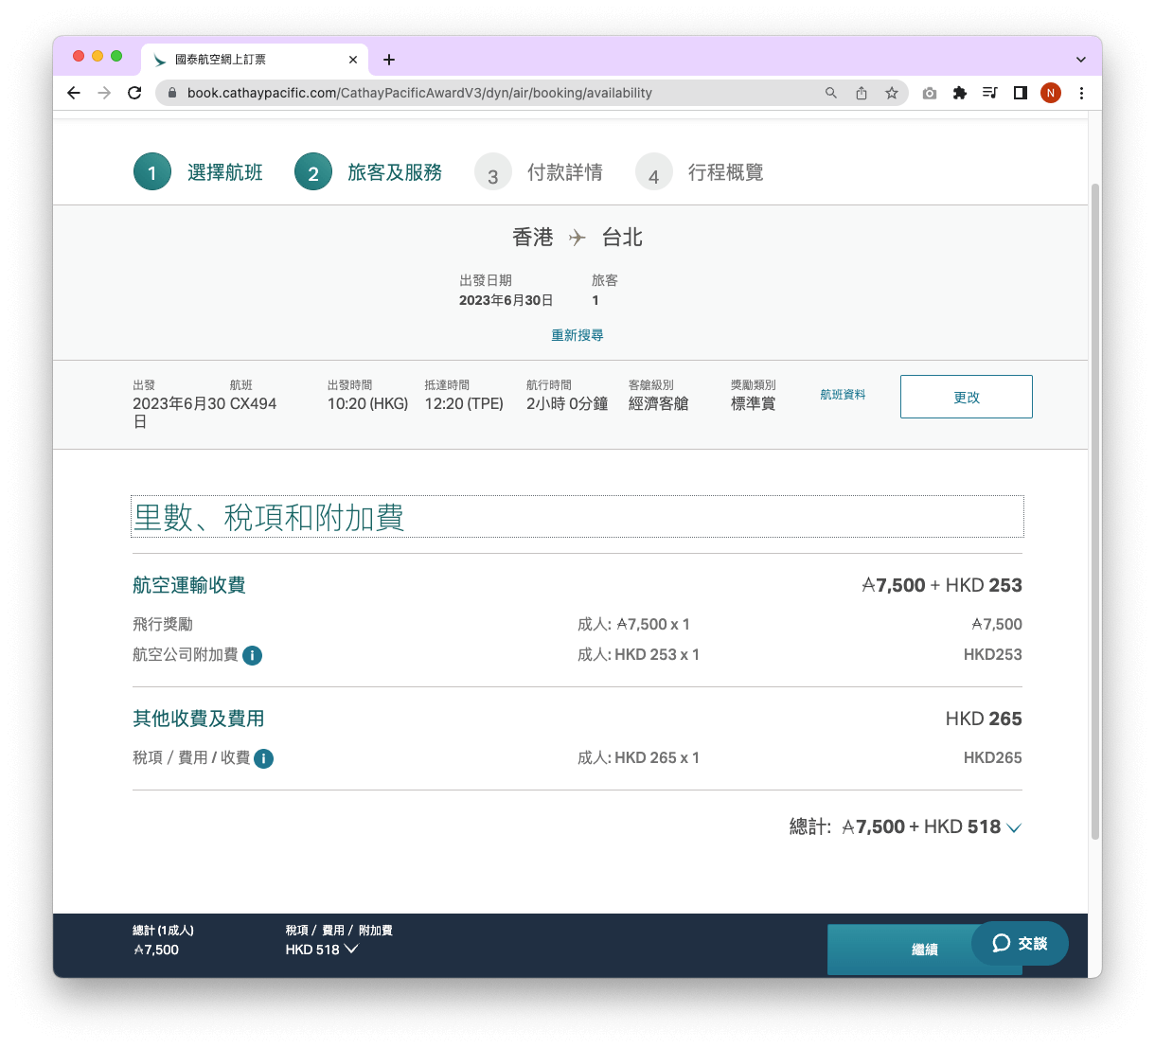Viewport: 1155px width, 1048px height.
Task: Click the 標準賞 award type value
Action: 754,403
